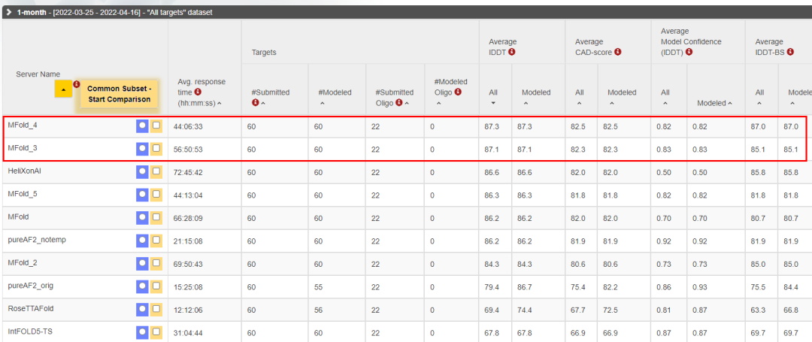Viewport: 812px width, 342px height.
Task: Click info icon next to Average lDDT
Action: 511,53
